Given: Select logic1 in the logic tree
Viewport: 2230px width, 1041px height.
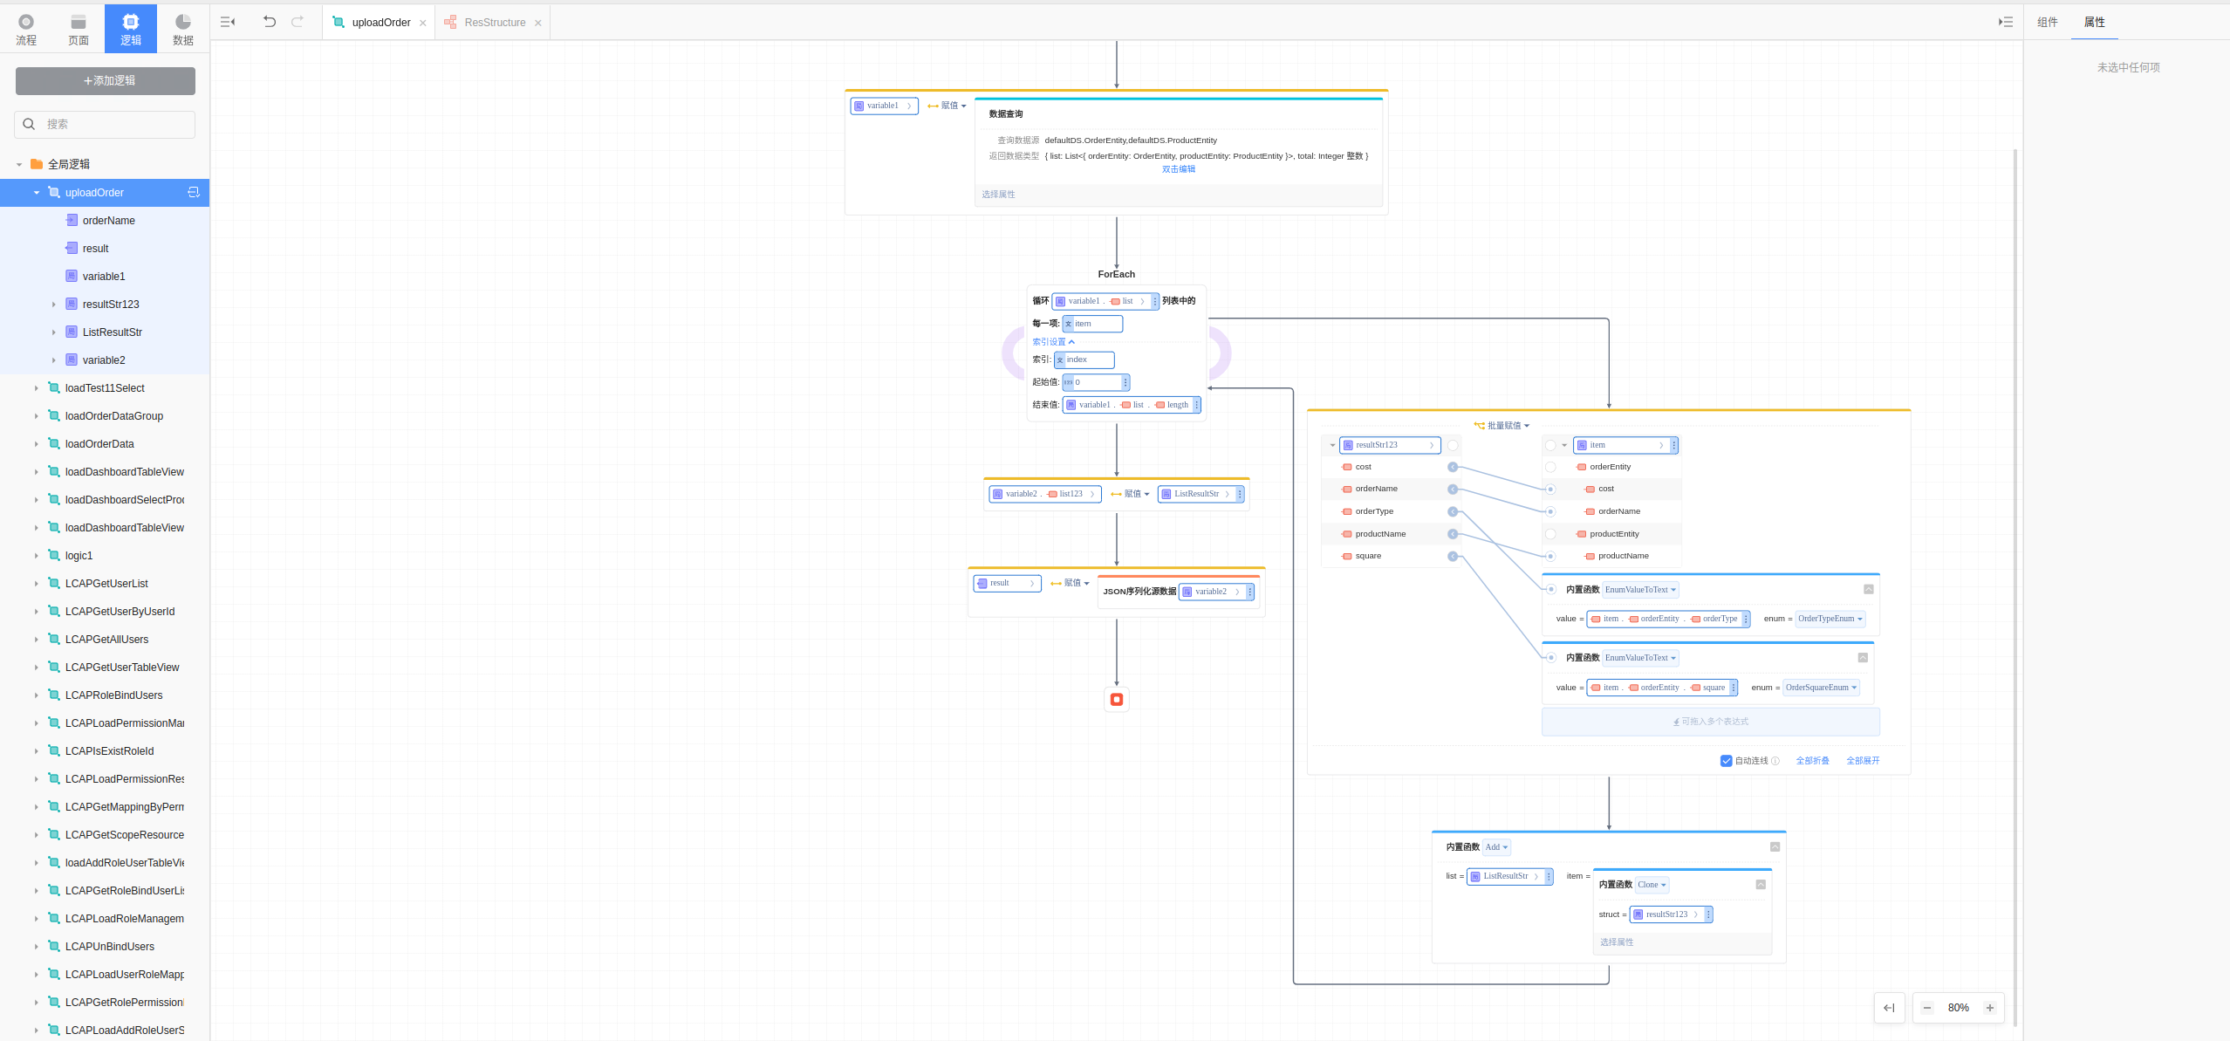Looking at the screenshot, I should 79,556.
